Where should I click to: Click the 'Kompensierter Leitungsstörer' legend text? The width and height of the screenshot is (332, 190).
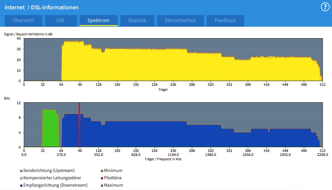tap(52, 178)
